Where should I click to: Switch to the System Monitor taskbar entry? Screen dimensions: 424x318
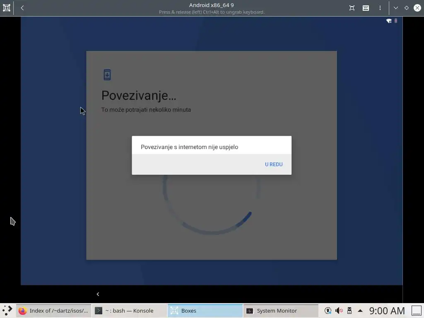tap(281, 311)
